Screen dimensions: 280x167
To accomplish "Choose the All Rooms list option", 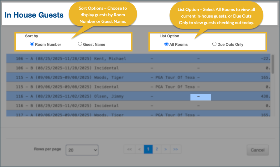I will (166, 44).
